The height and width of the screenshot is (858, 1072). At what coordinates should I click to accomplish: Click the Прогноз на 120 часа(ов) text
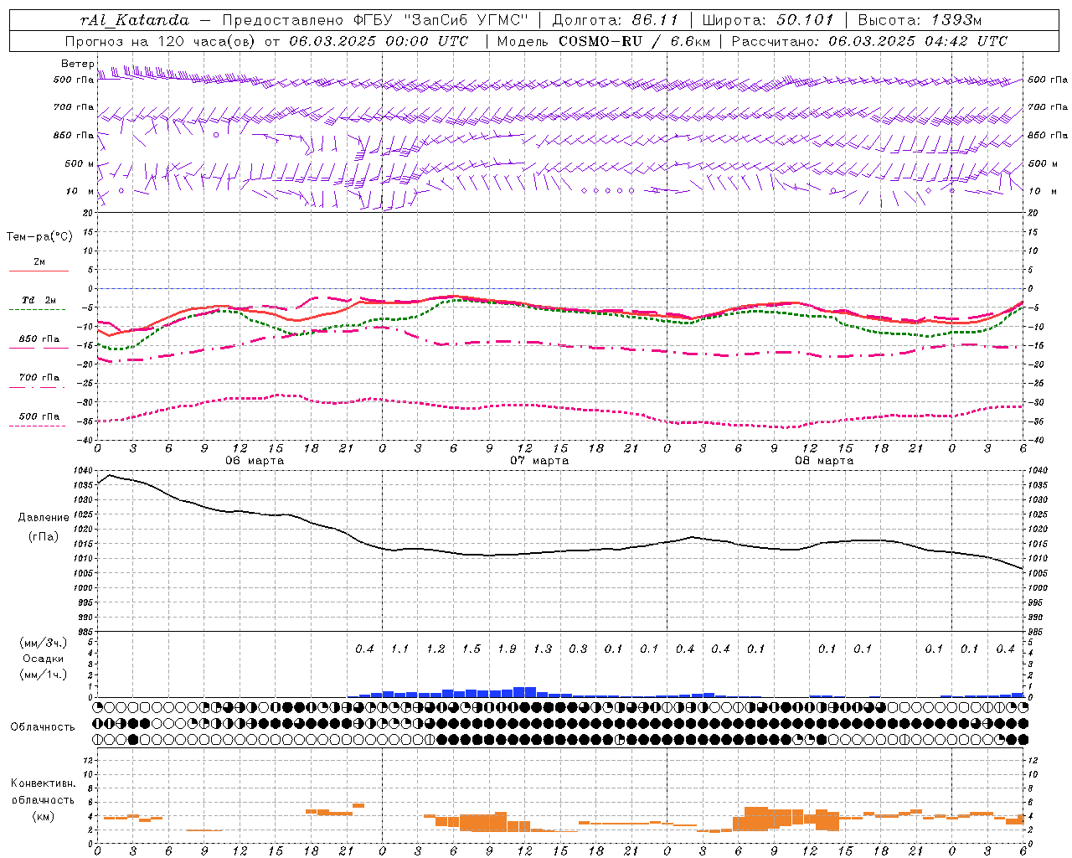coord(162,41)
